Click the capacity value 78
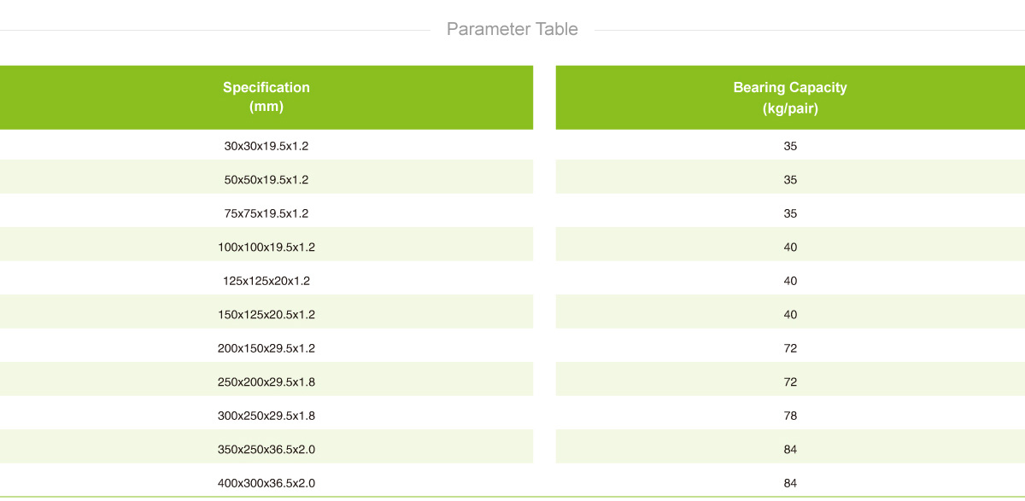Screen dimensions: 1025x501 (790, 416)
